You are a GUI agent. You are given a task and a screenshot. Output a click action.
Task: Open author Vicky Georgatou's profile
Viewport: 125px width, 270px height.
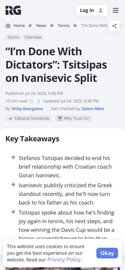(x=27, y=109)
